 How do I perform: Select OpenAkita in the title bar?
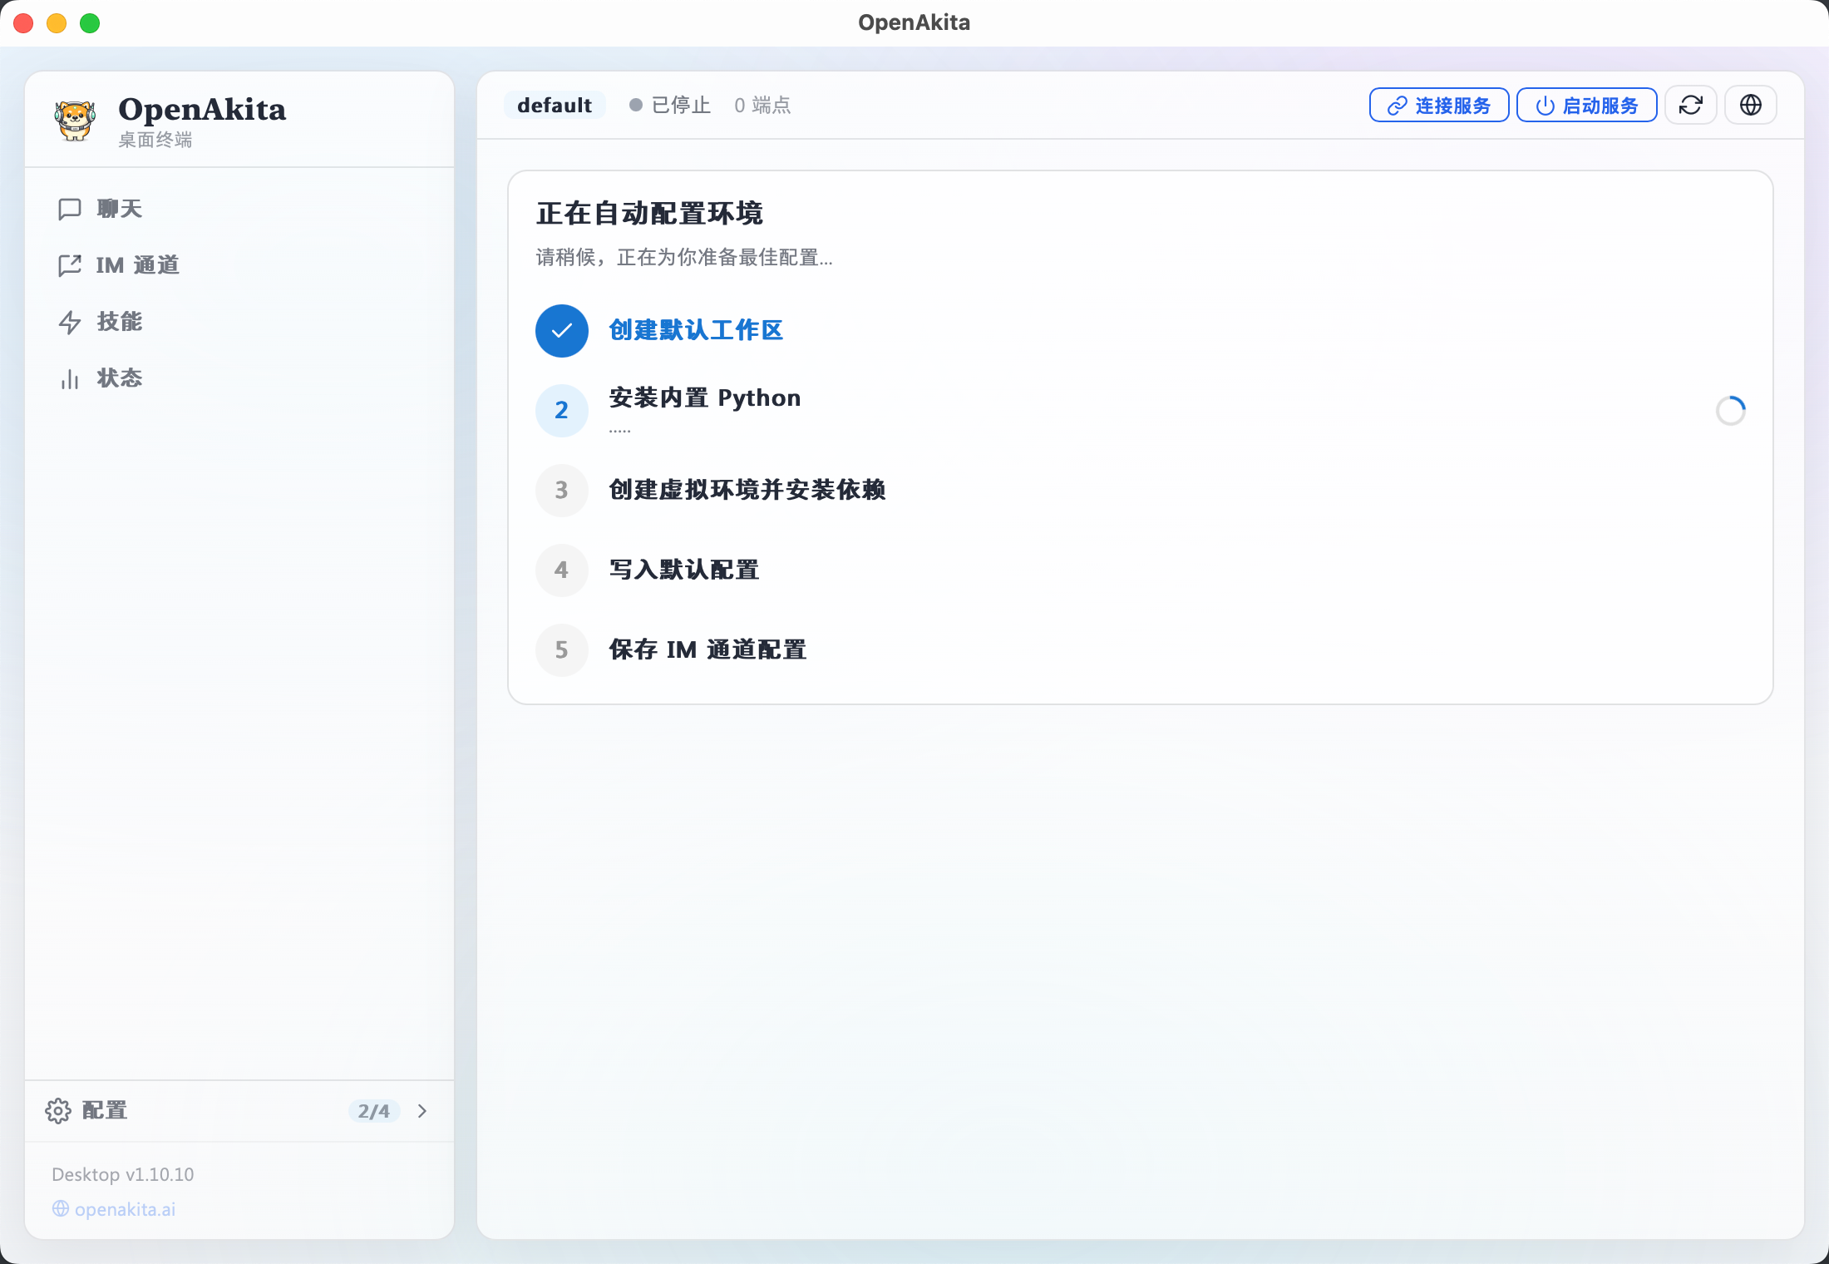915,22
